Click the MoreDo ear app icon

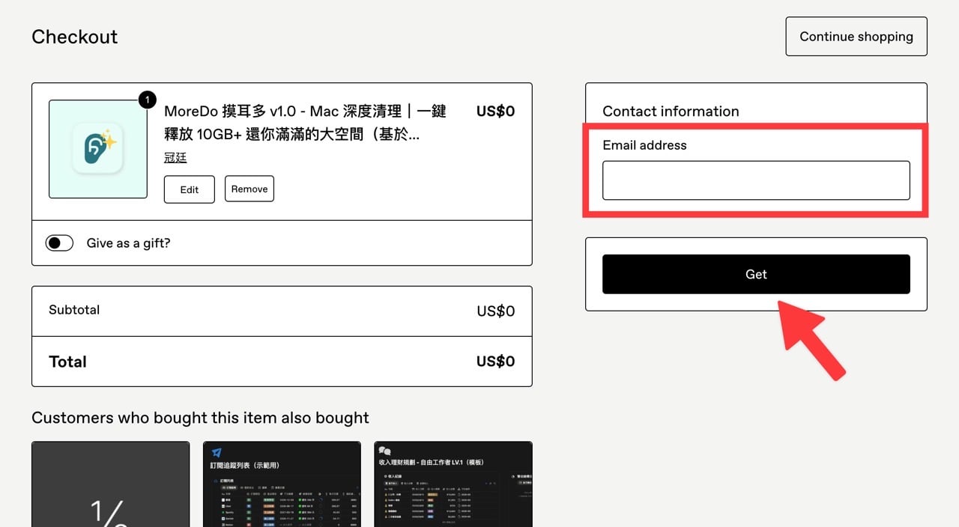click(97, 149)
